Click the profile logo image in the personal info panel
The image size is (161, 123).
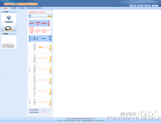click(9, 20)
